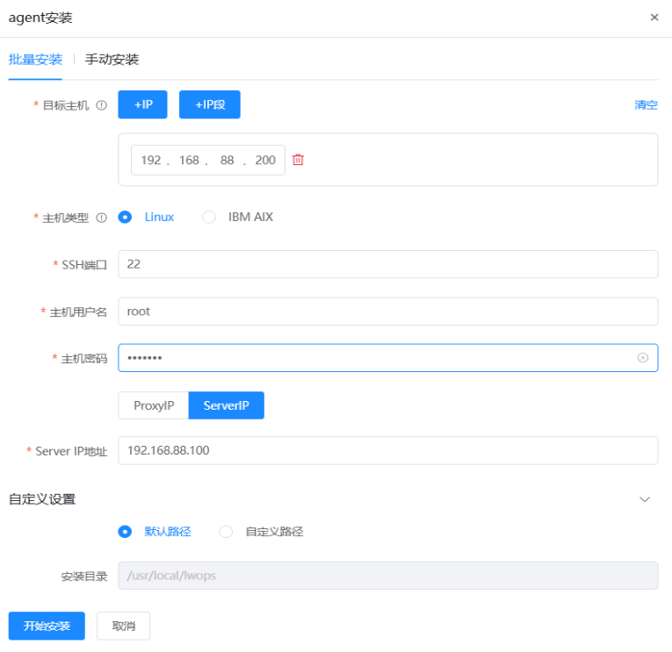Click the red trash icon beside the IP
Screen dimensions: 672x652
(x=298, y=160)
